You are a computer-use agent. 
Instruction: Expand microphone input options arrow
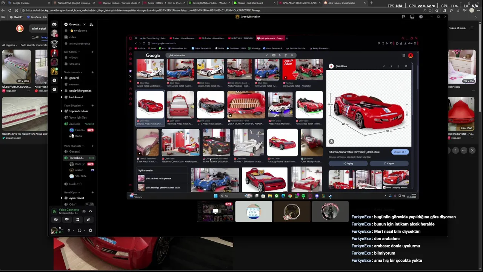(74, 230)
